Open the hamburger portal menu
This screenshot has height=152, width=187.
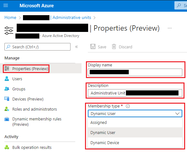coord(6,5)
